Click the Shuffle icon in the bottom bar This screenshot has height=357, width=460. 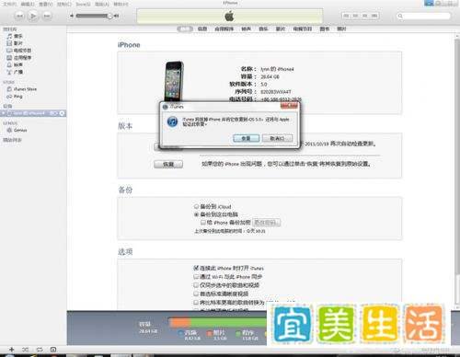pos(25,350)
